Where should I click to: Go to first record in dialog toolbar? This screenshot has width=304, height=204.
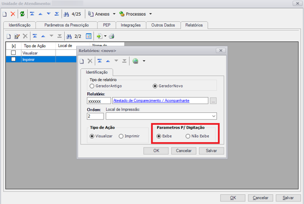[100, 61]
